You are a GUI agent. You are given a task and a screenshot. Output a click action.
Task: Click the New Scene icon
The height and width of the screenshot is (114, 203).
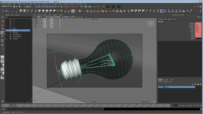tap(14, 6)
